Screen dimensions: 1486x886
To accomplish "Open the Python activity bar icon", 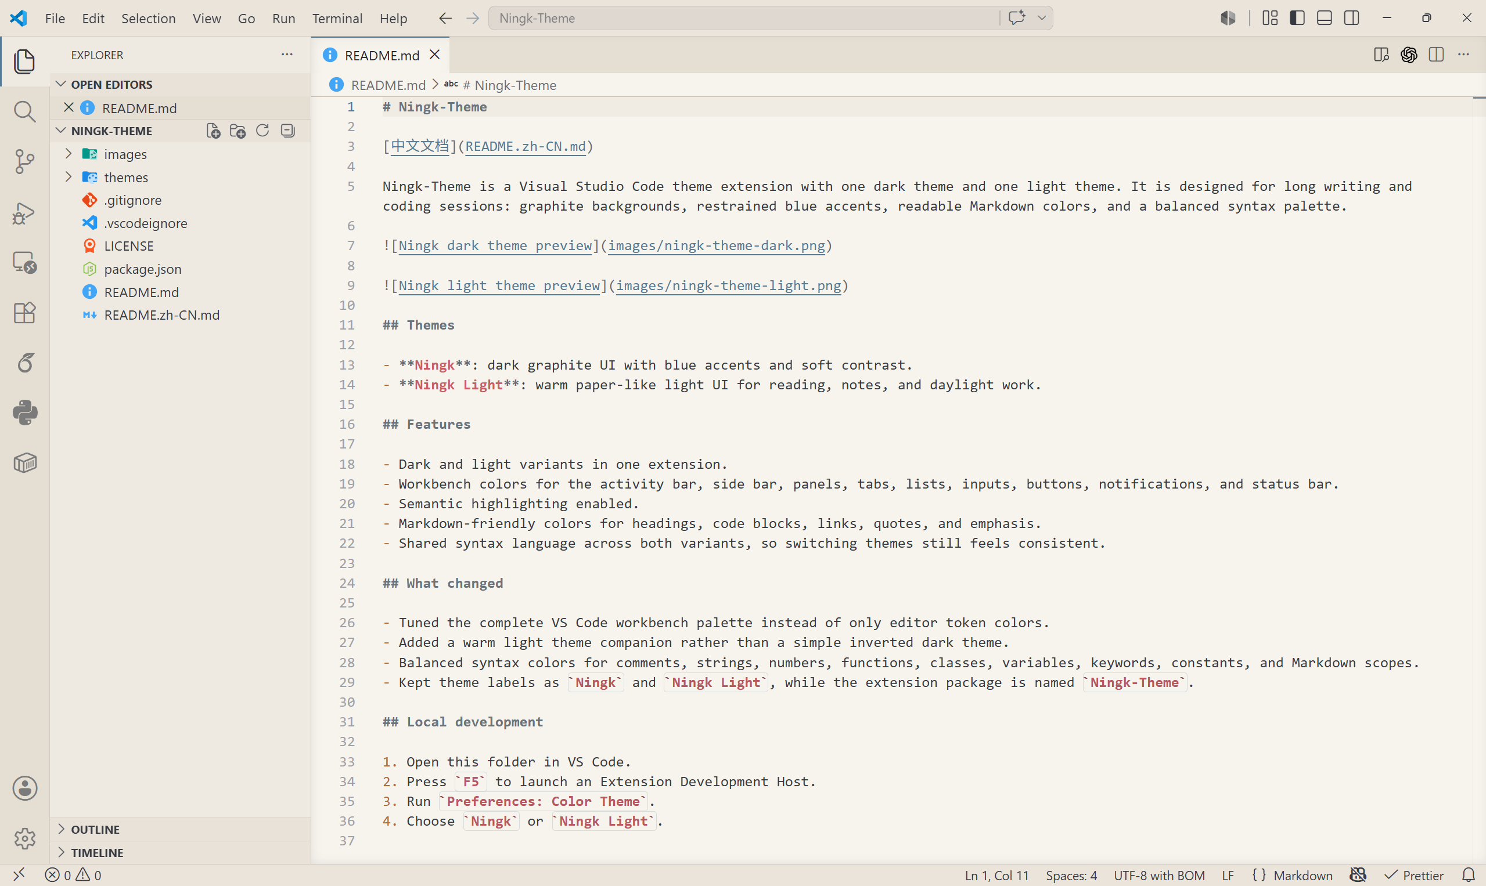I will coord(24,413).
